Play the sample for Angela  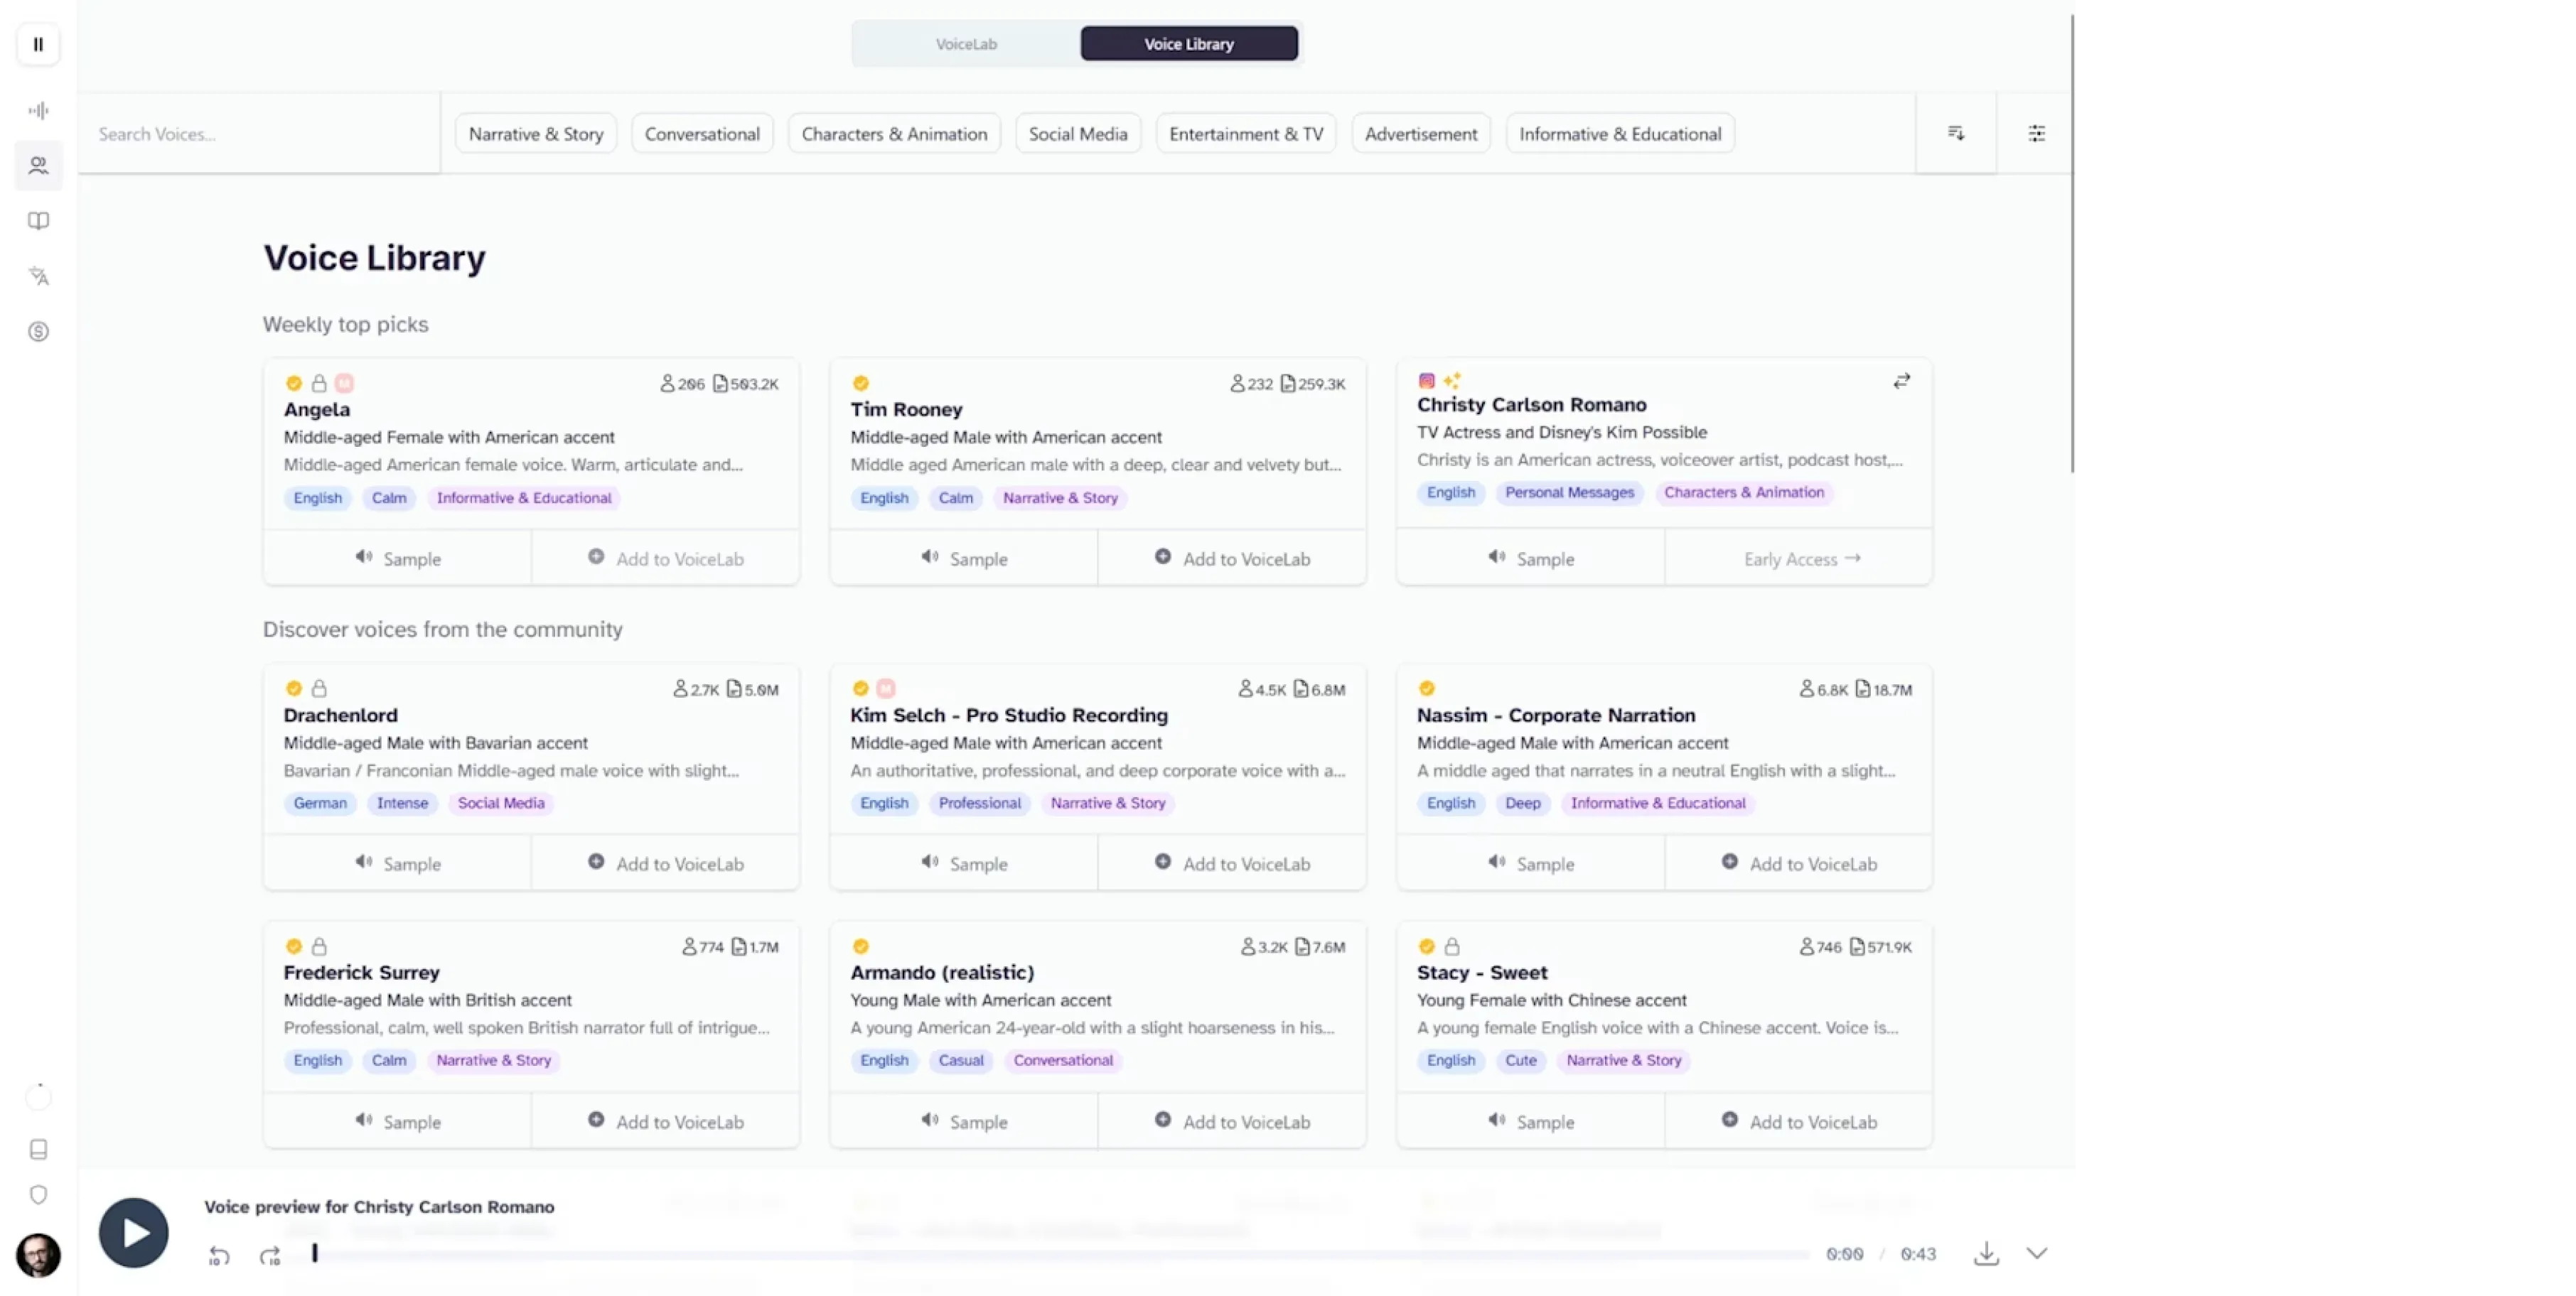[397, 558]
